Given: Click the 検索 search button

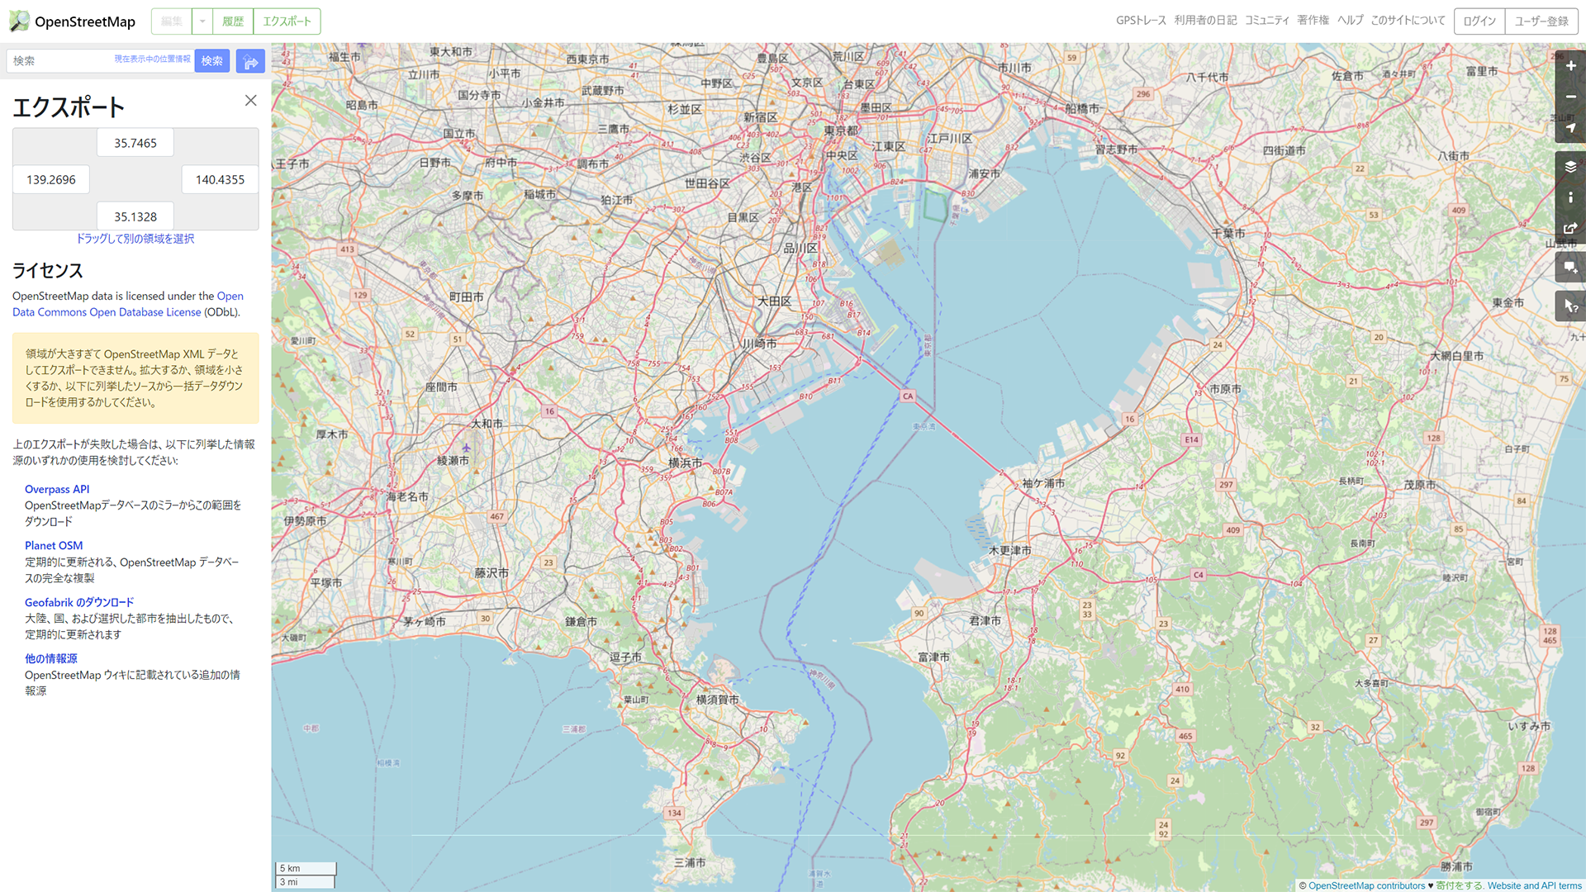Looking at the screenshot, I should click(x=212, y=61).
